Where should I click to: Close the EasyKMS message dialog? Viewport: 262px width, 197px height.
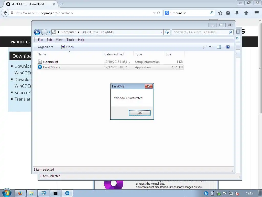pyautogui.click(x=149, y=86)
